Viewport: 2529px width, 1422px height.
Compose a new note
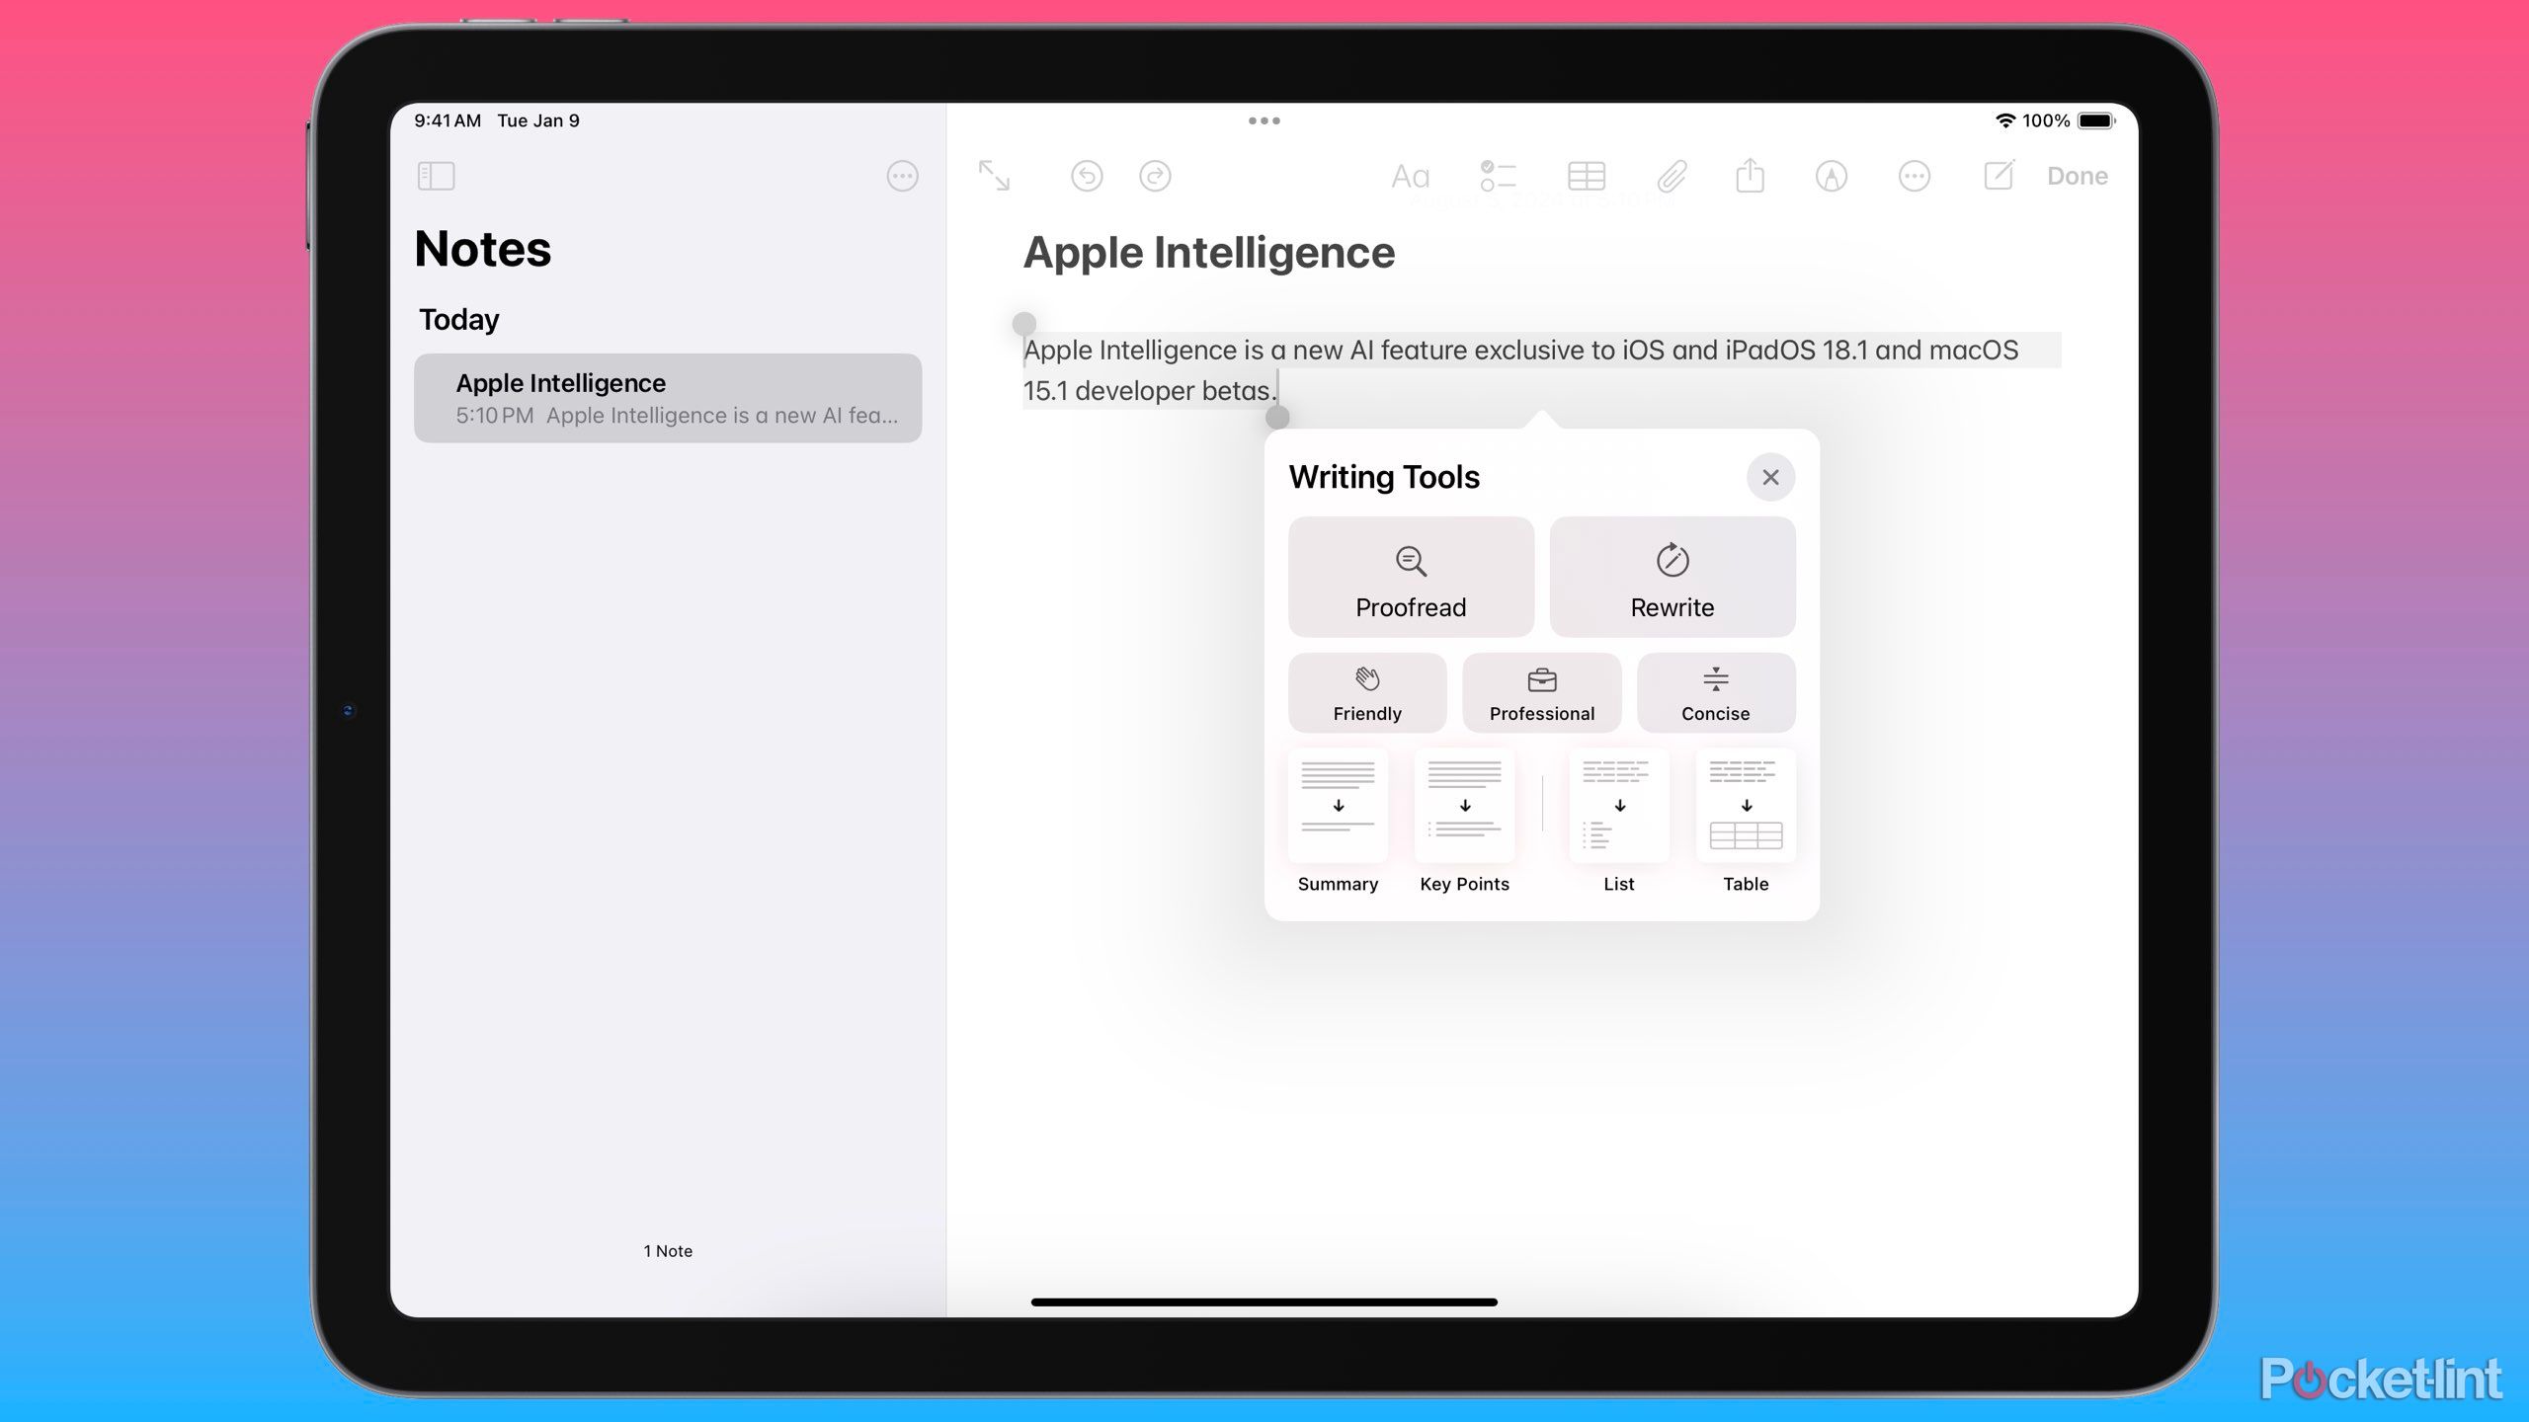point(1999,175)
